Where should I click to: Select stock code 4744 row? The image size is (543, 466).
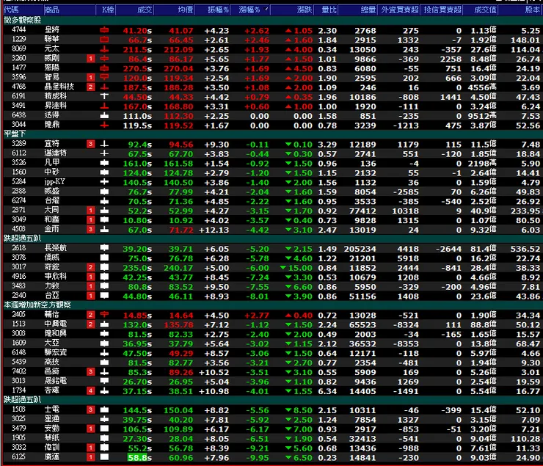[271, 31]
